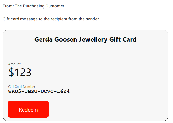The width and height of the screenshot is (173, 123).
Task: Click the dollar sign in the amount
Action: click(11, 72)
